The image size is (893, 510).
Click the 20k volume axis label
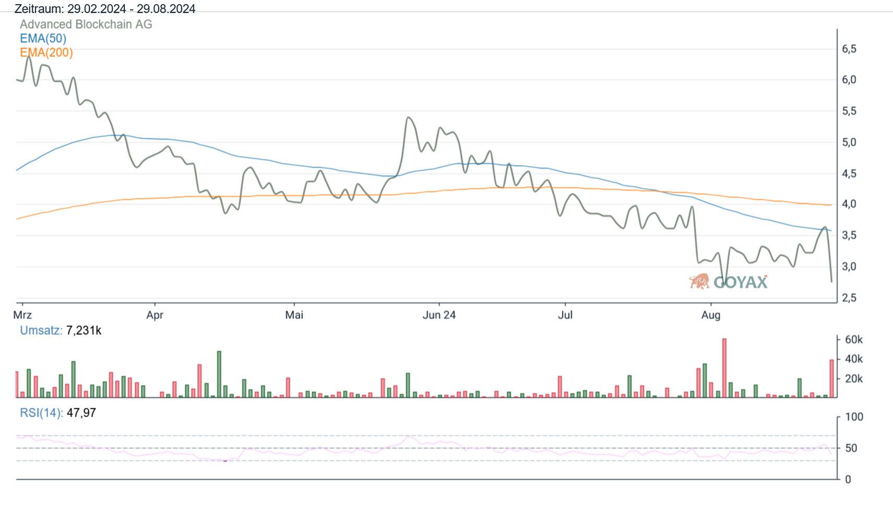[854, 379]
